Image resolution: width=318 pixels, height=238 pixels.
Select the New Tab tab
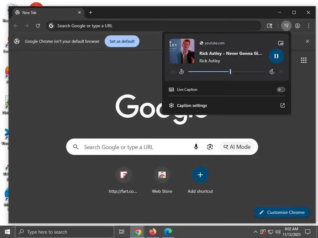pos(48,12)
